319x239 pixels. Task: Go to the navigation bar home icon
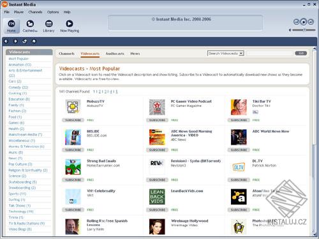(x=34, y=41)
